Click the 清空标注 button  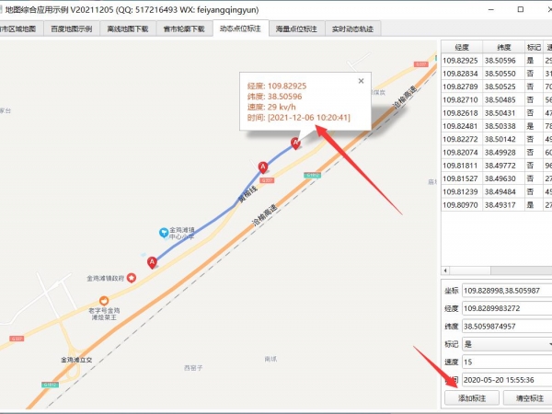[x=530, y=398]
